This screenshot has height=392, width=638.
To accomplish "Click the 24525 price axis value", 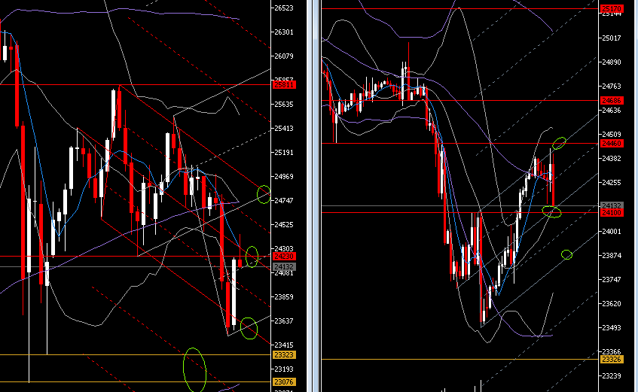I will [284, 224].
